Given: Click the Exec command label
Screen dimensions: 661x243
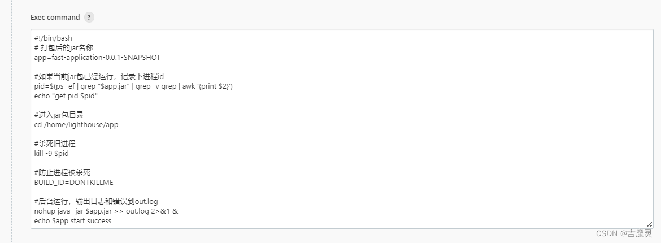Looking at the screenshot, I should 55,18.
